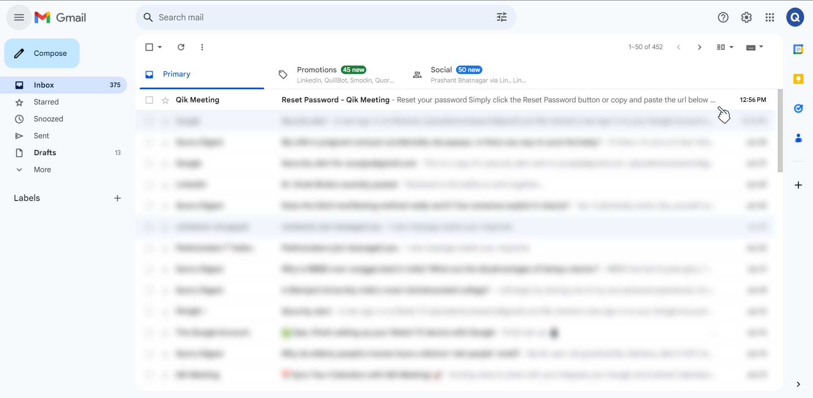The height and width of the screenshot is (398, 813).
Task: Open Google Calendar side panel
Action: (799, 49)
